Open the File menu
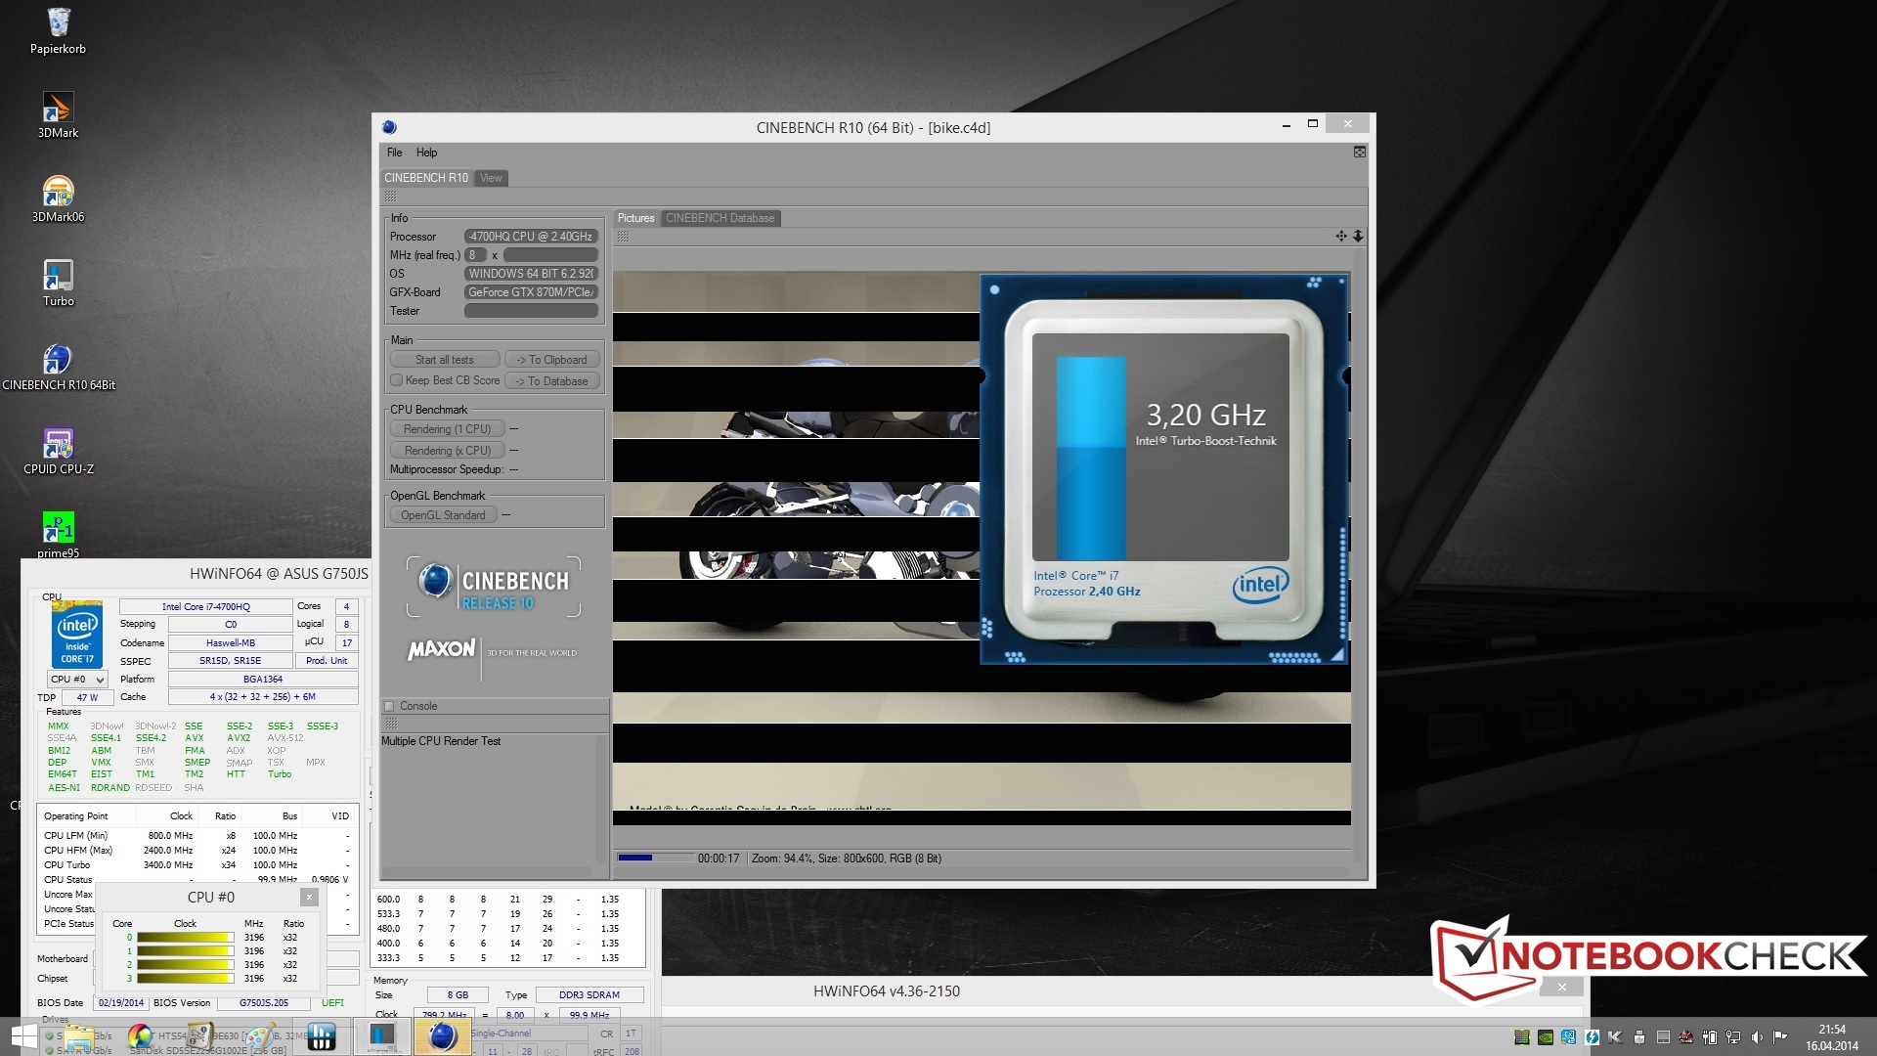 pyautogui.click(x=394, y=153)
